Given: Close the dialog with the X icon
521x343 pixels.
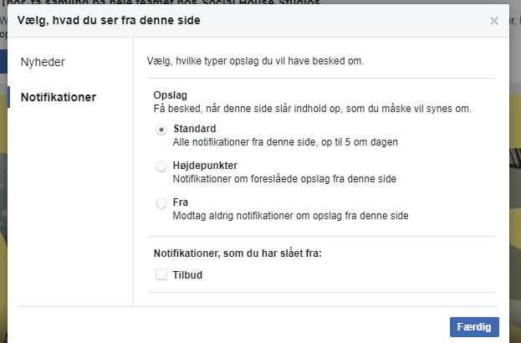Looking at the screenshot, I should coord(494,20).
